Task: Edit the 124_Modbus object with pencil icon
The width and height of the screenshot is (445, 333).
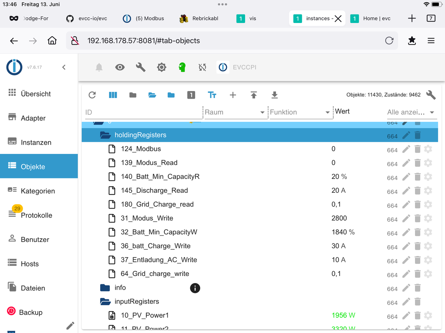Action: point(406,149)
